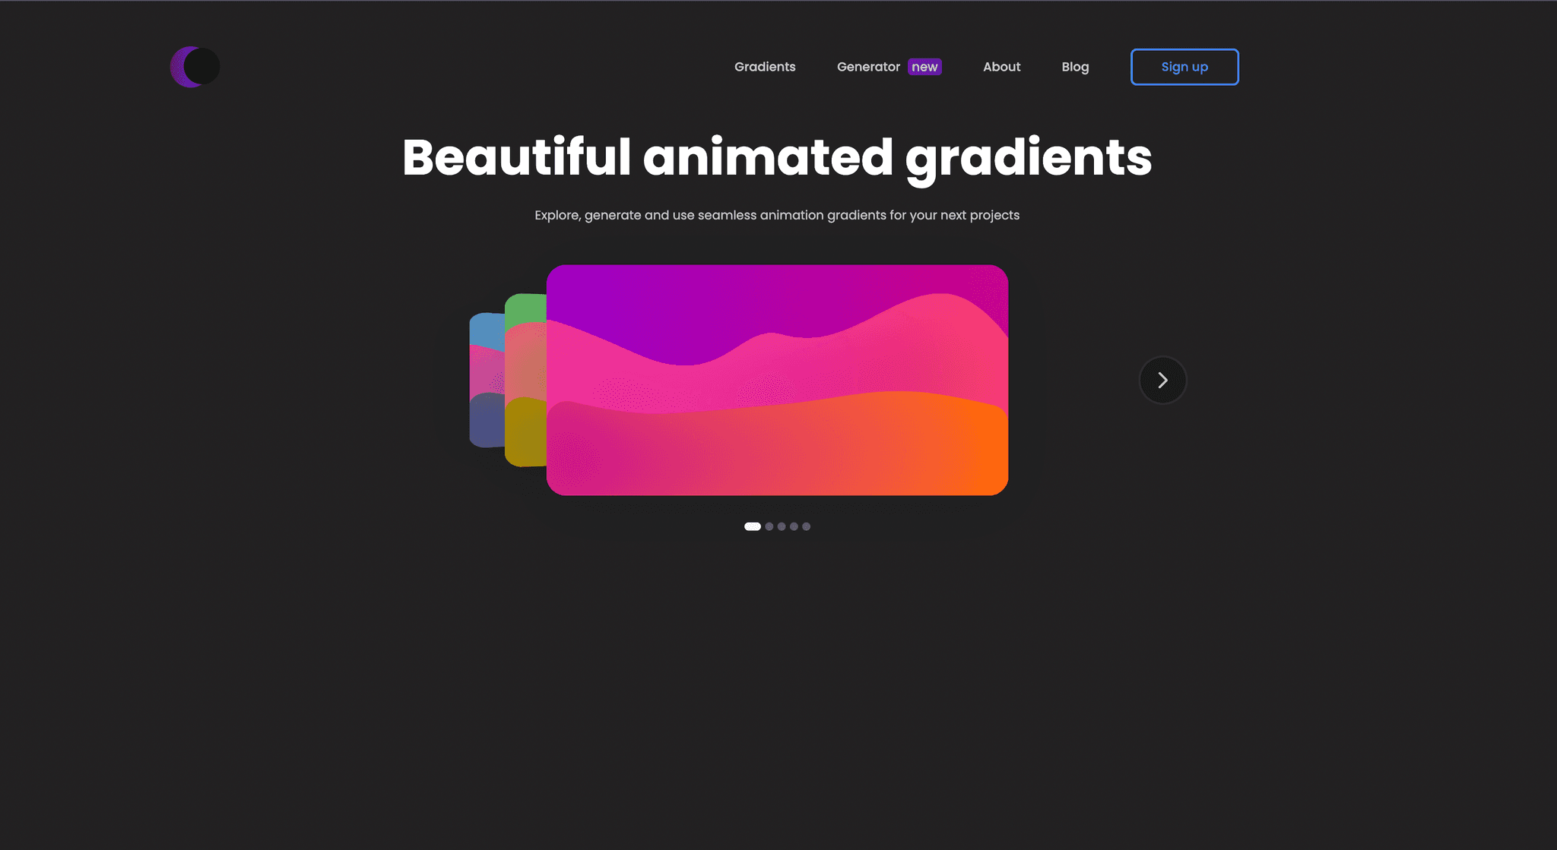The height and width of the screenshot is (850, 1557).
Task: Select the active first pagination dot
Action: click(x=752, y=526)
